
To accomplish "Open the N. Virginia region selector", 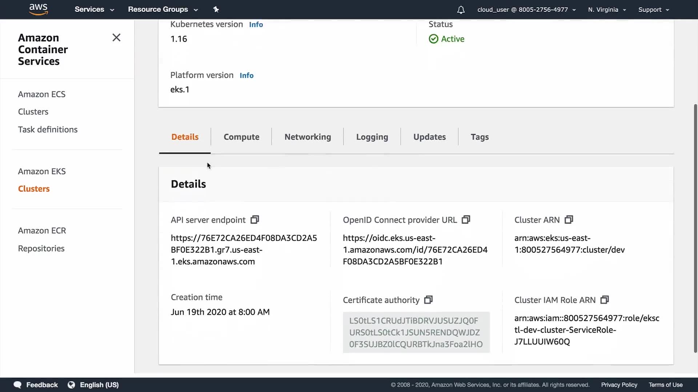I will coord(607,10).
